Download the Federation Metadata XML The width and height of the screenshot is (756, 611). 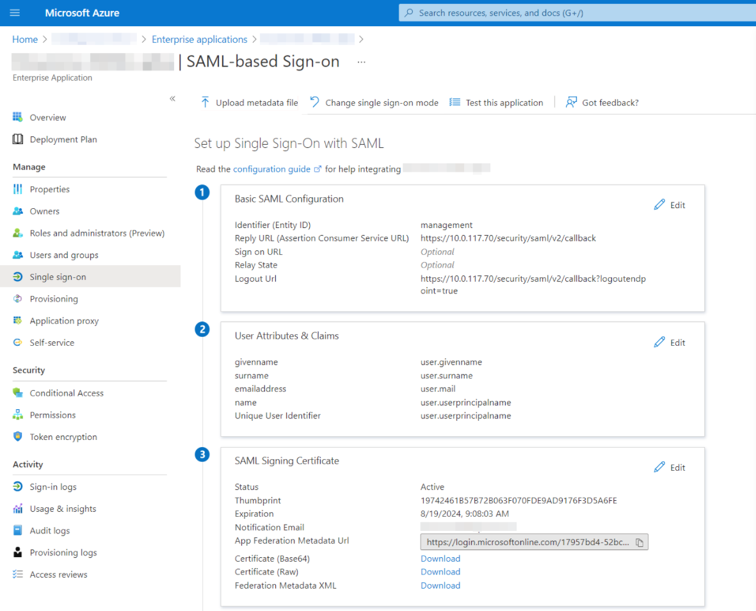(440, 585)
